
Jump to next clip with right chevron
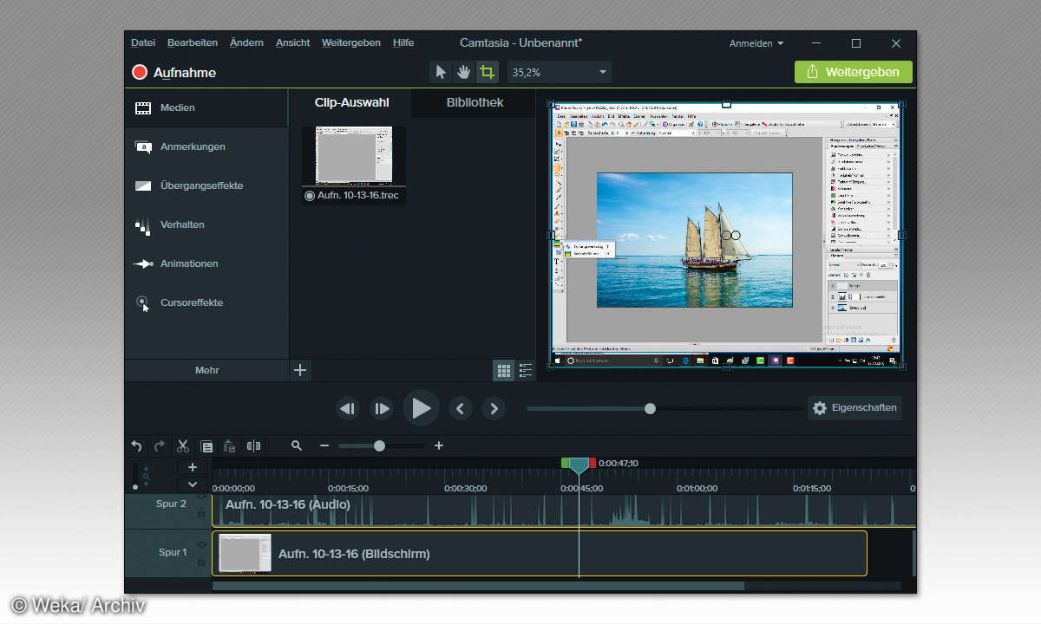coord(494,408)
